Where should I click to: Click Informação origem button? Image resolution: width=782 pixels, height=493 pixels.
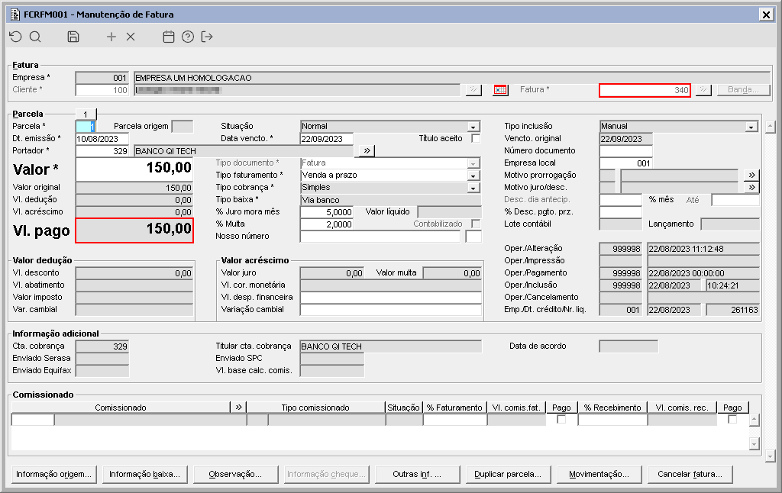[x=53, y=474]
